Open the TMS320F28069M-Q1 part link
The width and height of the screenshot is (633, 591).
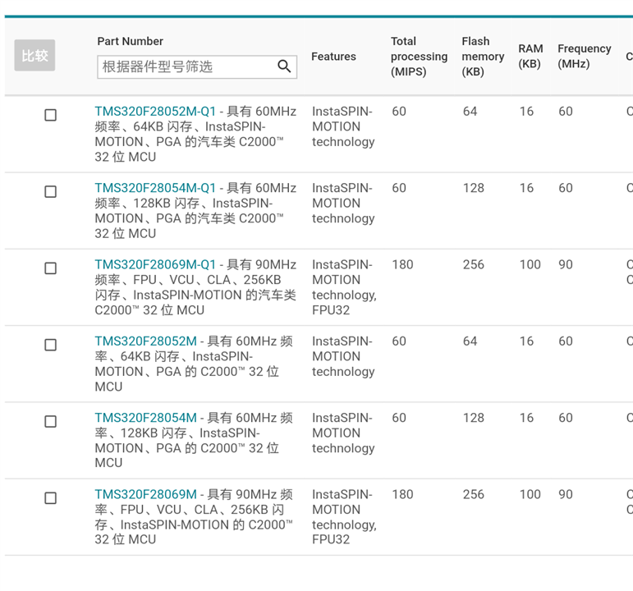pos(155,265)
